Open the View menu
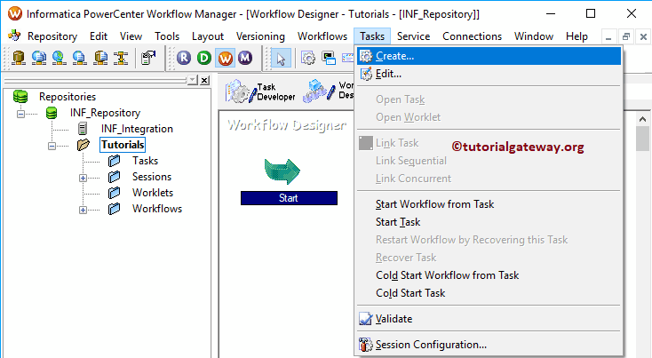This screenshot has width=652, height=358. pos(131,36)
